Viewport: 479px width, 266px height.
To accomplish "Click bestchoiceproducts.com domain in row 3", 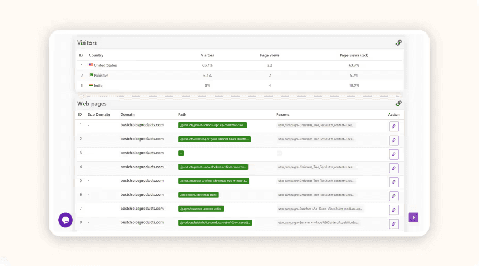I will click(x=142, y=153).
